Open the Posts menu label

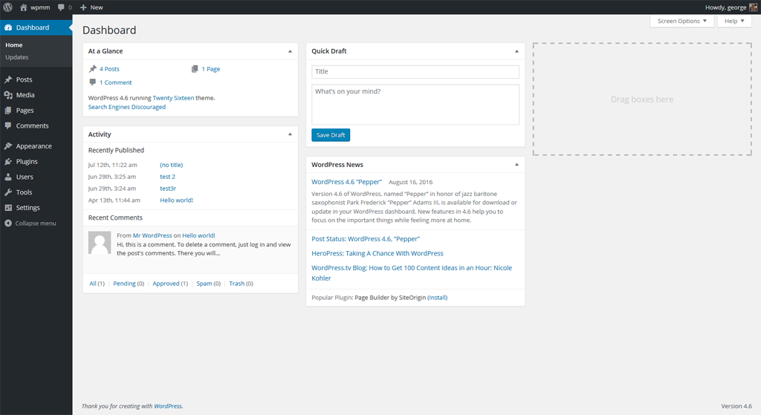coord(25,79)
